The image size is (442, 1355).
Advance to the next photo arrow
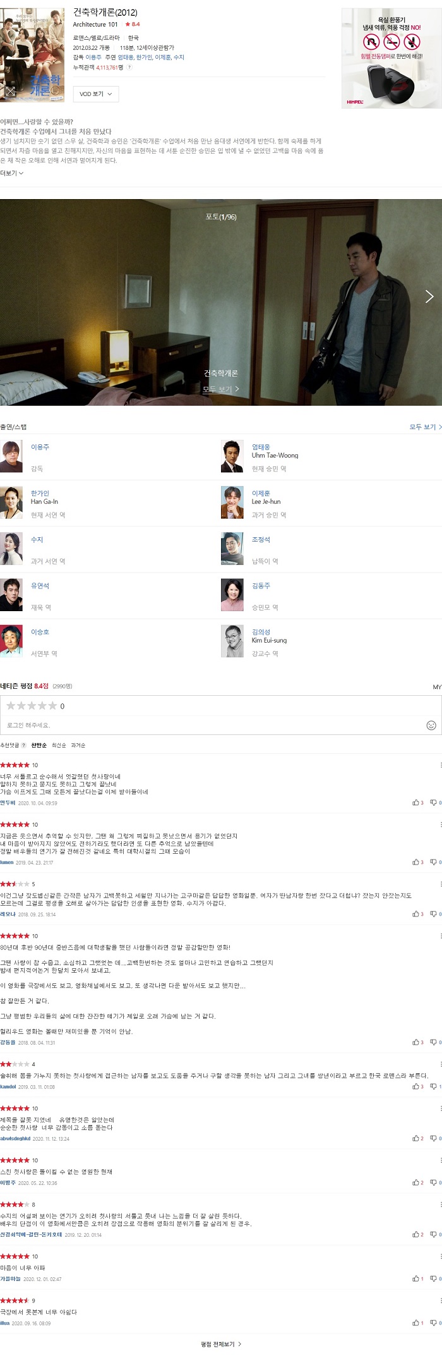(429, 296)
